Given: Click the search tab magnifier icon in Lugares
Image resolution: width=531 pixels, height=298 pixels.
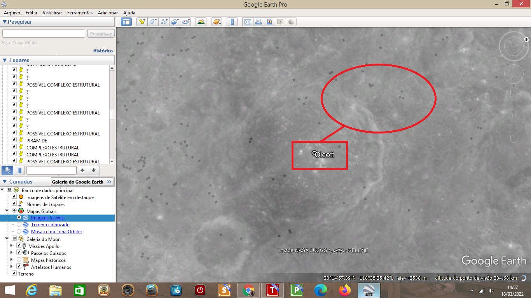Looking at the screenshot, I should (x=7, y=170).
